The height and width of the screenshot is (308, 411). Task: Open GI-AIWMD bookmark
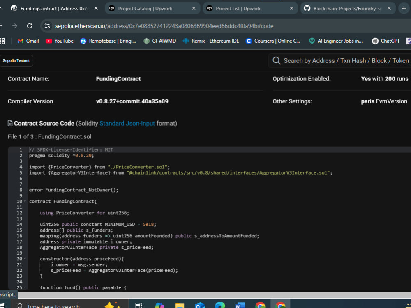click(x=159, y=41)
